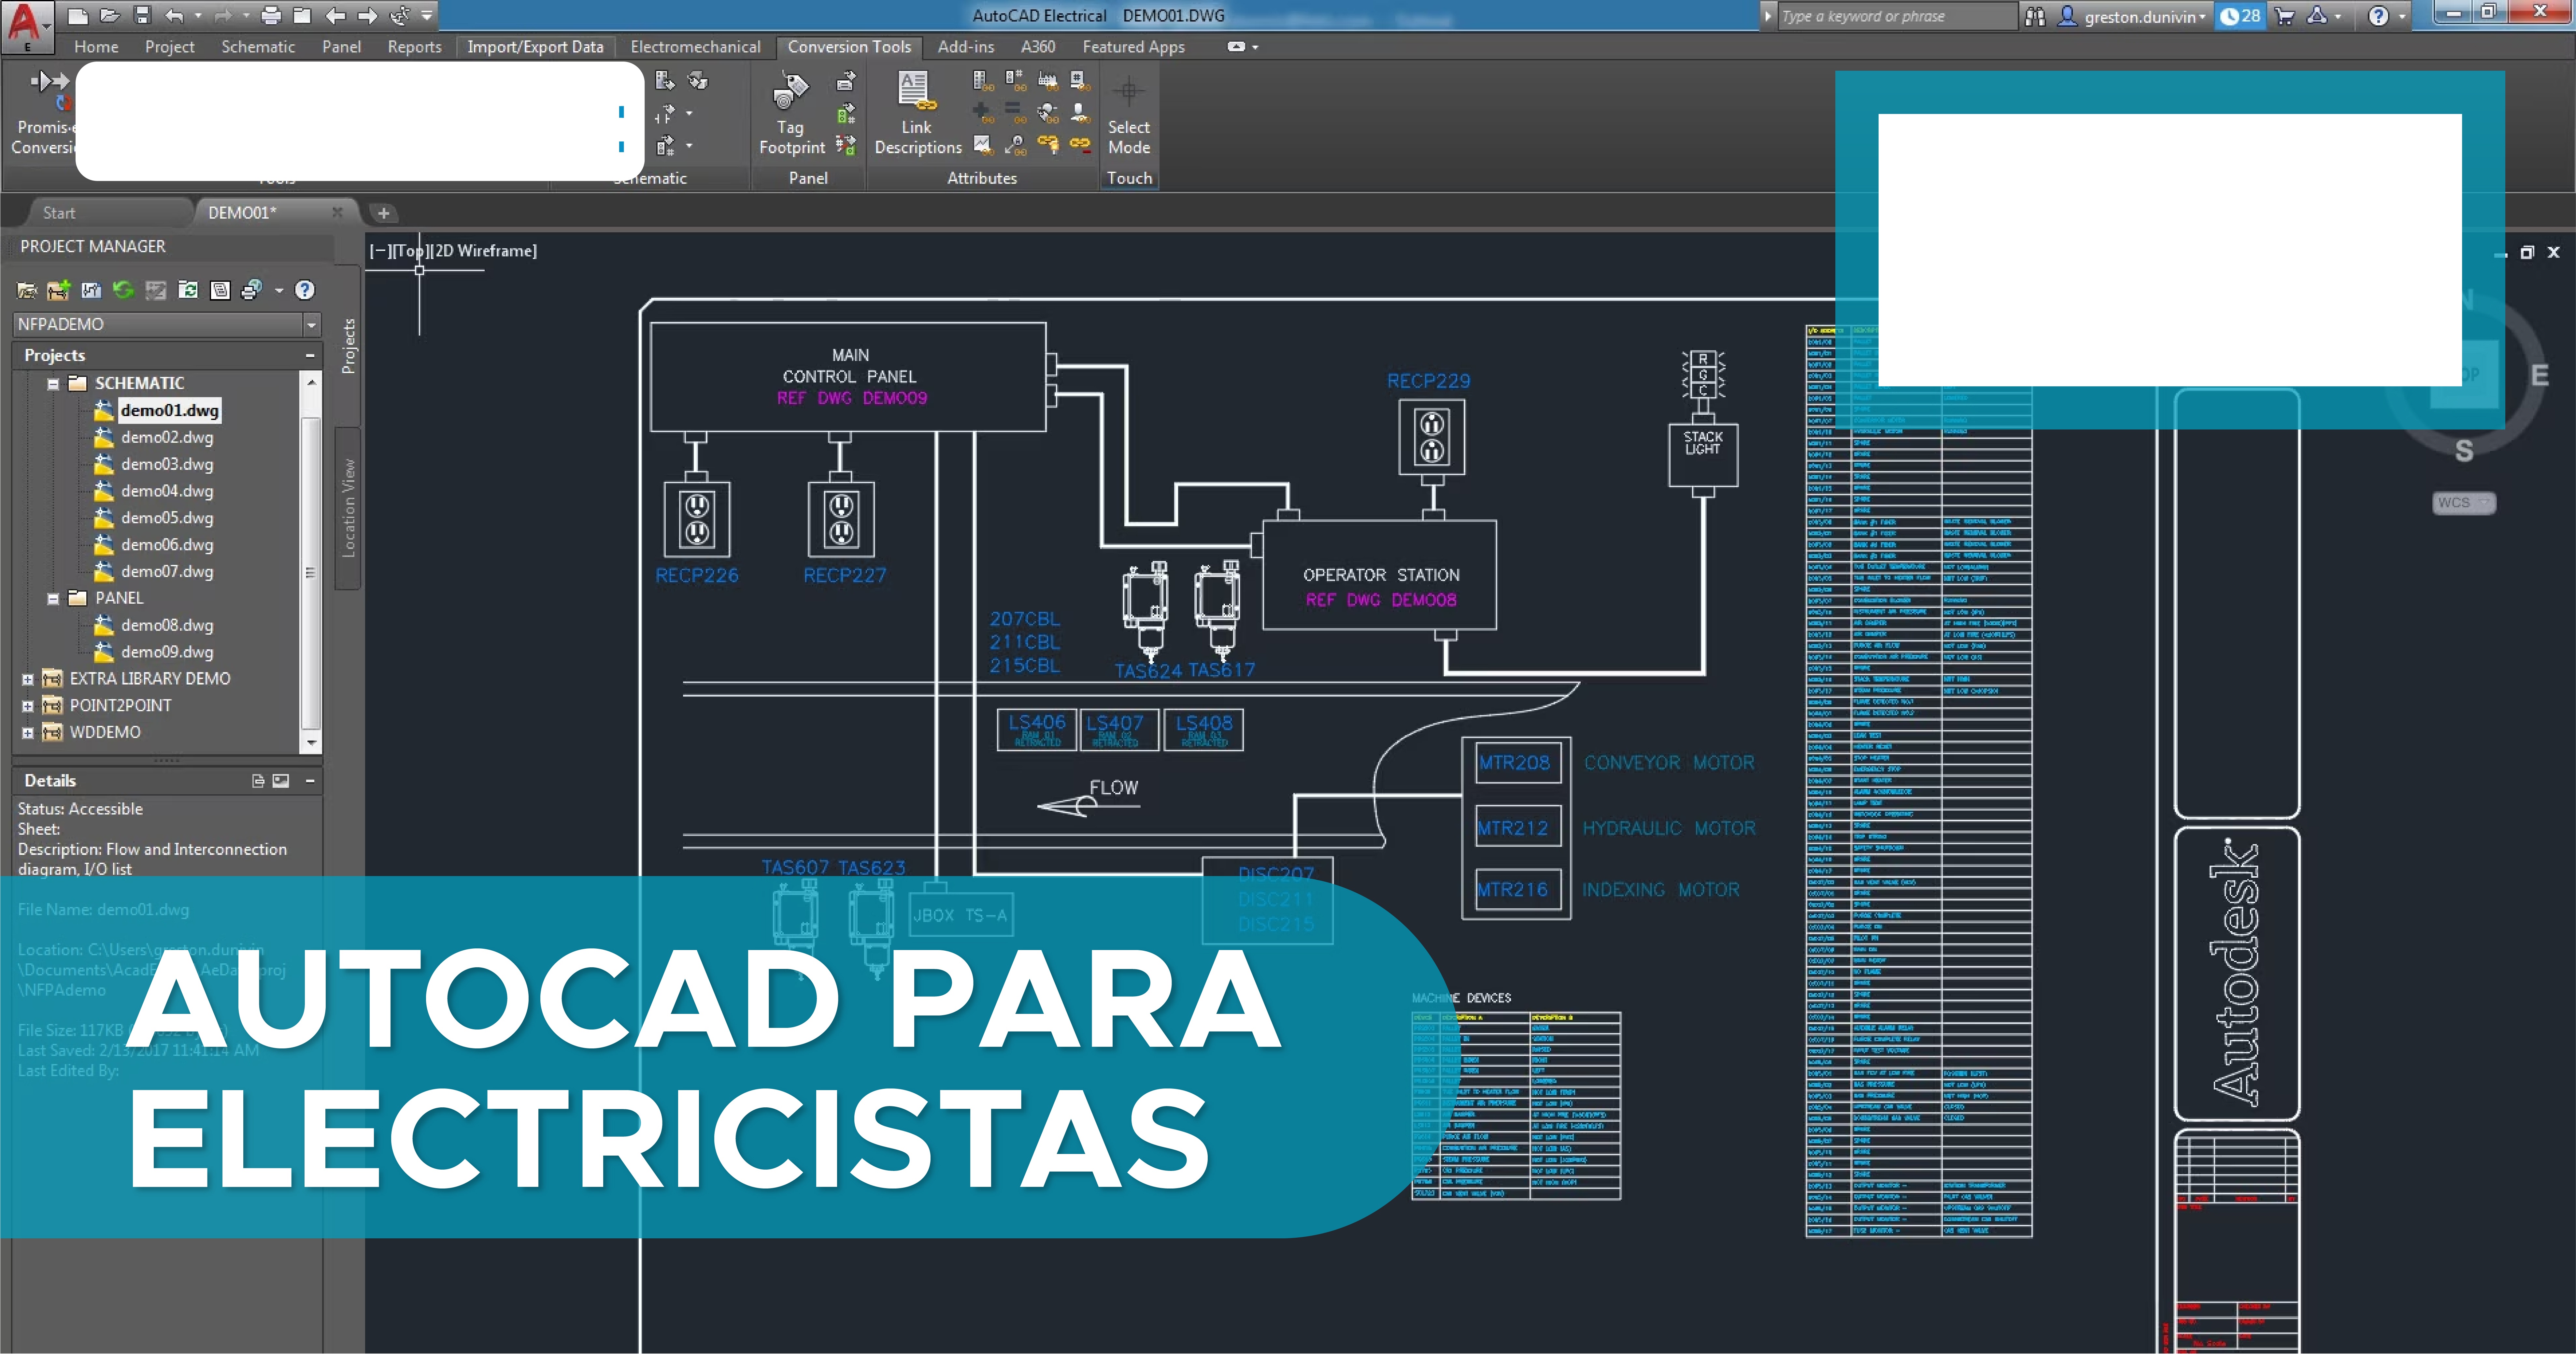Click the Open Project icon in Project Manager
The image size is (2576, 1354).
click(27, 291)
